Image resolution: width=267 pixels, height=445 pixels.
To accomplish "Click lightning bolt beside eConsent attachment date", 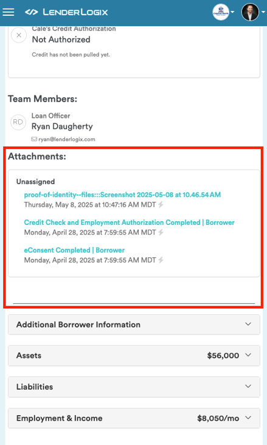I will pyautogui.click(x=161, y=260).
